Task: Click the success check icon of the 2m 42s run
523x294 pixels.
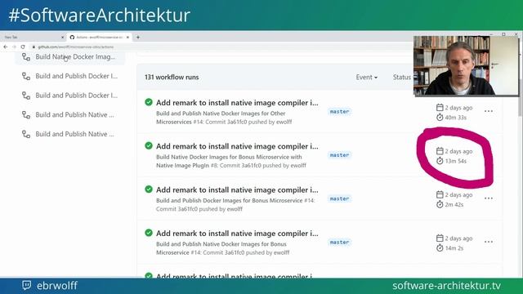Action: [x=149, y=189]
